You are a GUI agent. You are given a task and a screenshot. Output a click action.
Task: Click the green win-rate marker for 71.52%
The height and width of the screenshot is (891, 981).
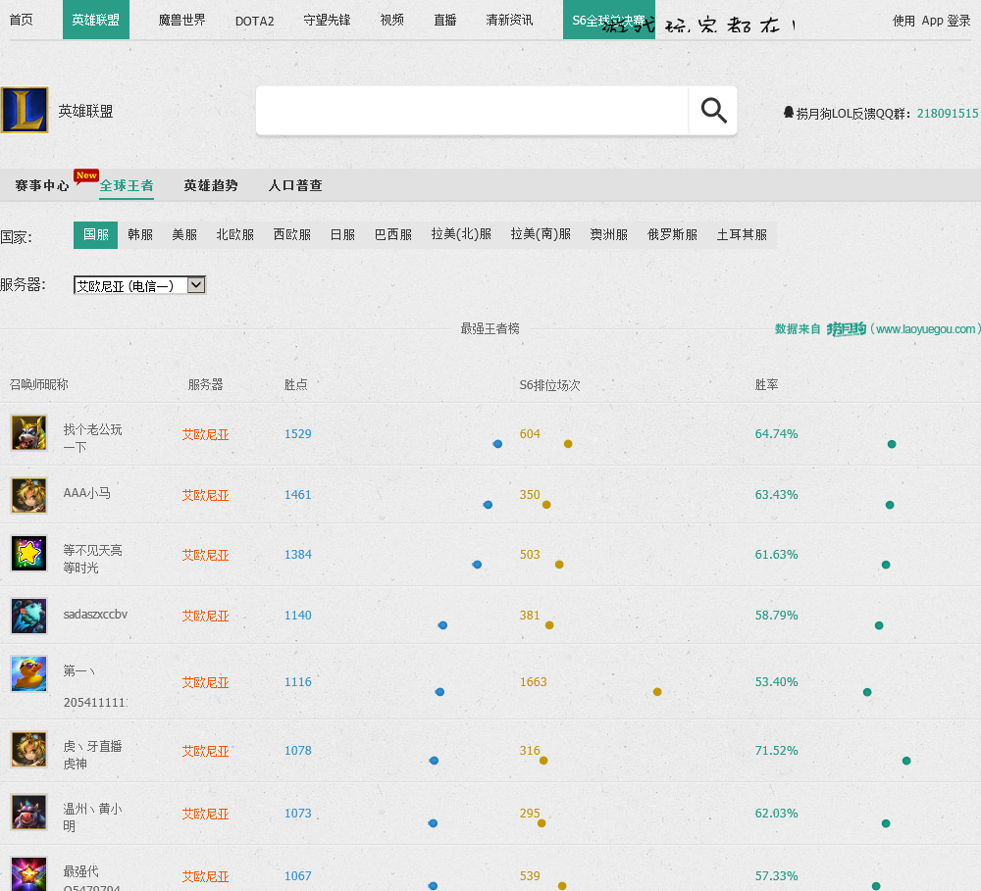(906, 761)
